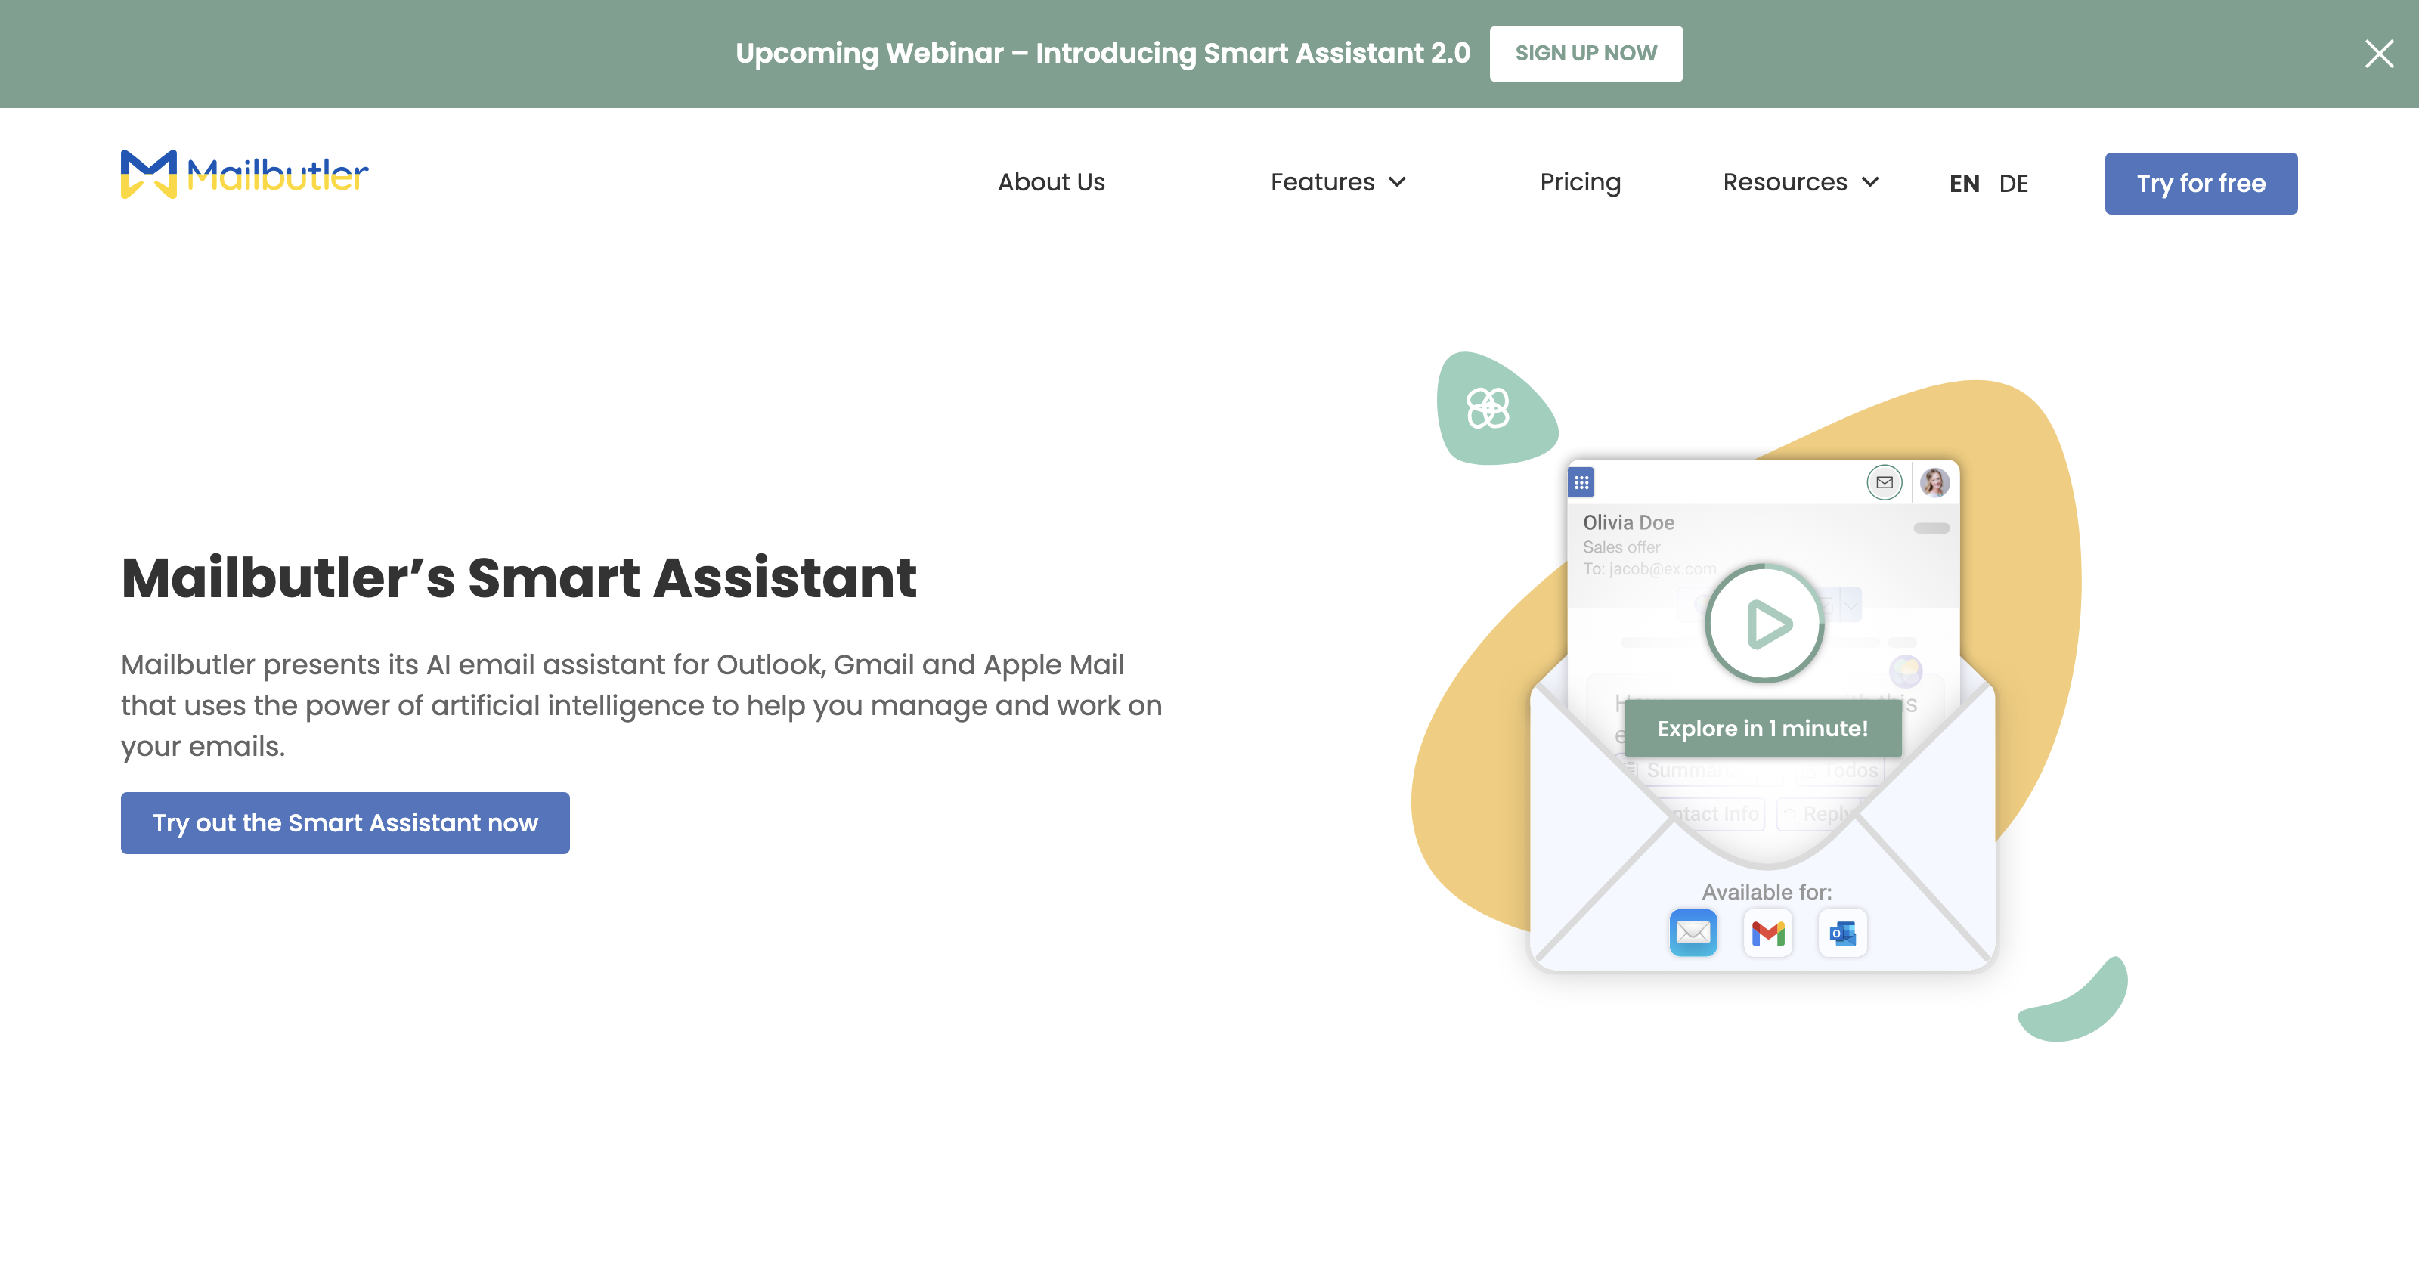Click the webinar announcement banner text
2419x1285 pixels.
[1102, 54]
